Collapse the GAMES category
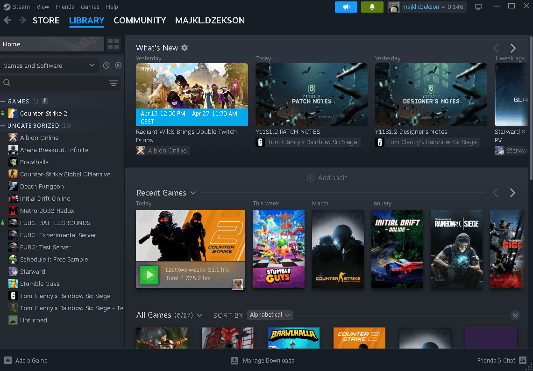 point(3,102)
